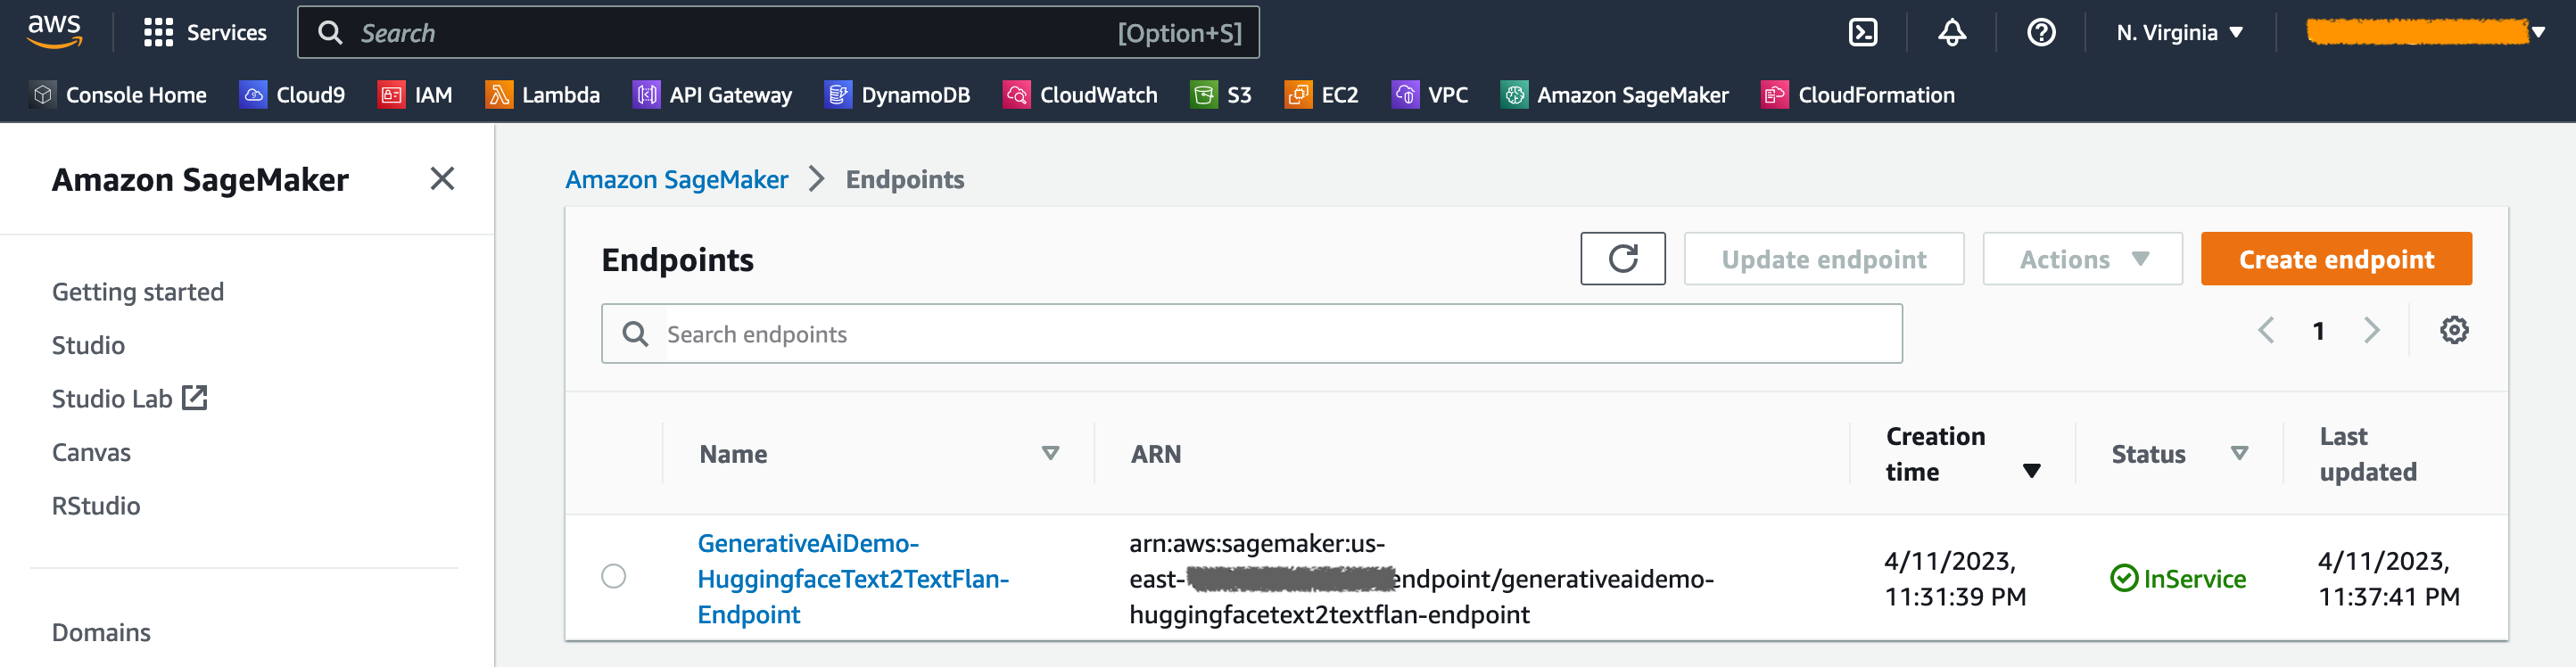The width and height of the screenshot is (2576, 667).
Task: Go to Canvas in the sidebar
Action: 91,452
